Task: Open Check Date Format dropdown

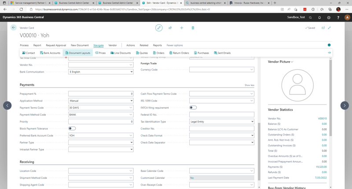Action: tap(222, 135)
